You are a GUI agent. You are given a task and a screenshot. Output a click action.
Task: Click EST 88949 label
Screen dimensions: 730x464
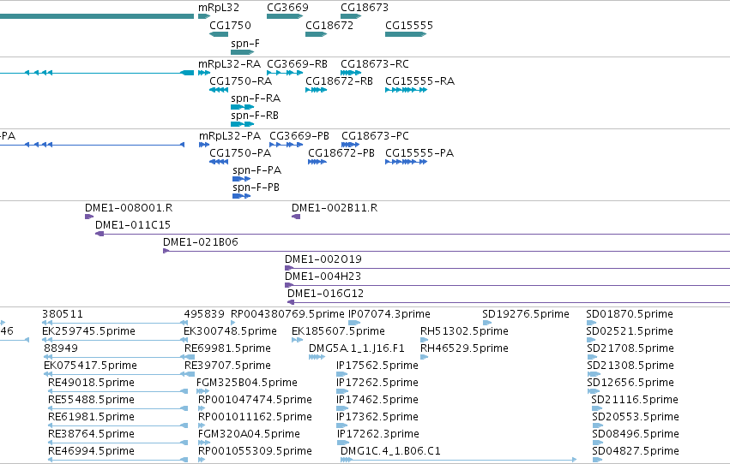61,348
